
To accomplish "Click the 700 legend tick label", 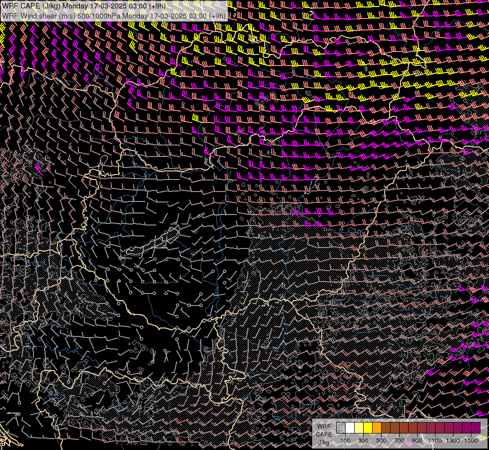I will [x=399, y=440].
